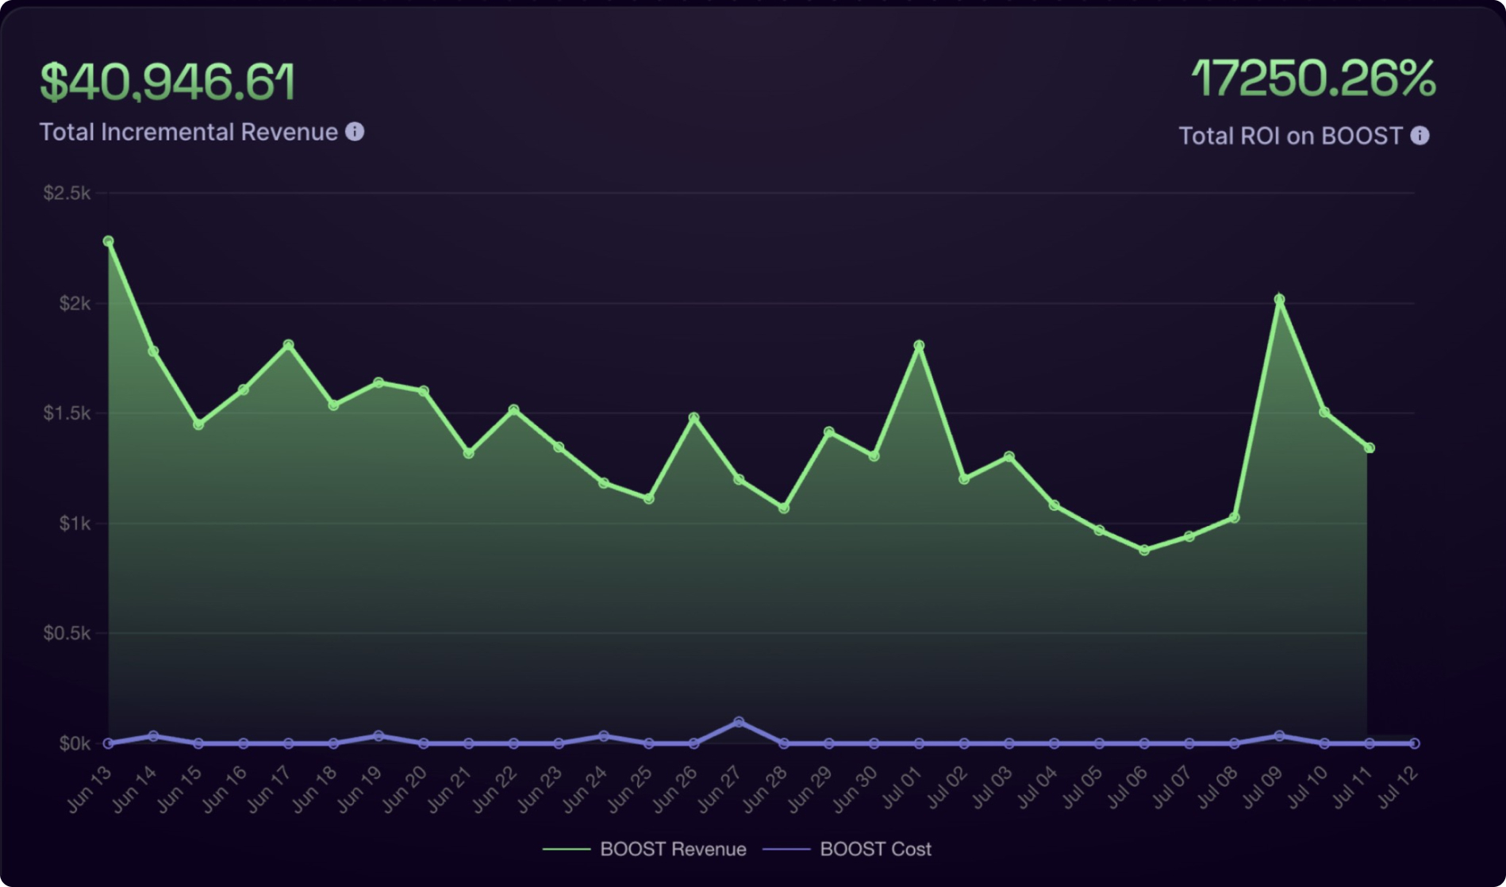Click the $2.5k y-axis label
This screenshot has height=887, width=1506.
point(67,193)
